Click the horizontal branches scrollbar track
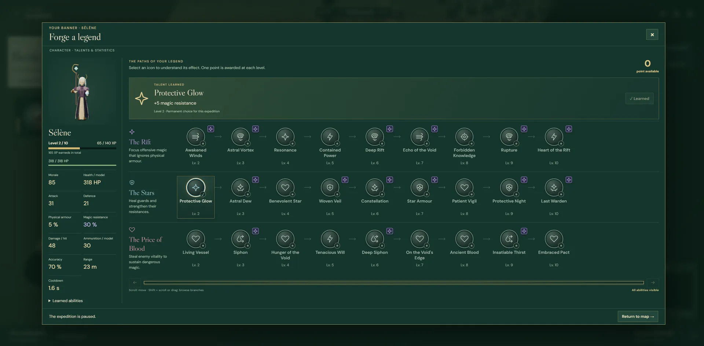Image resolution: width=704 pixels, height=346 pixels. [394, 283]
